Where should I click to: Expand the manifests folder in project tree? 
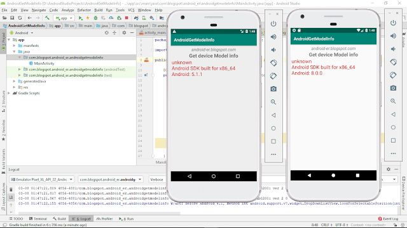pos(14,46)
